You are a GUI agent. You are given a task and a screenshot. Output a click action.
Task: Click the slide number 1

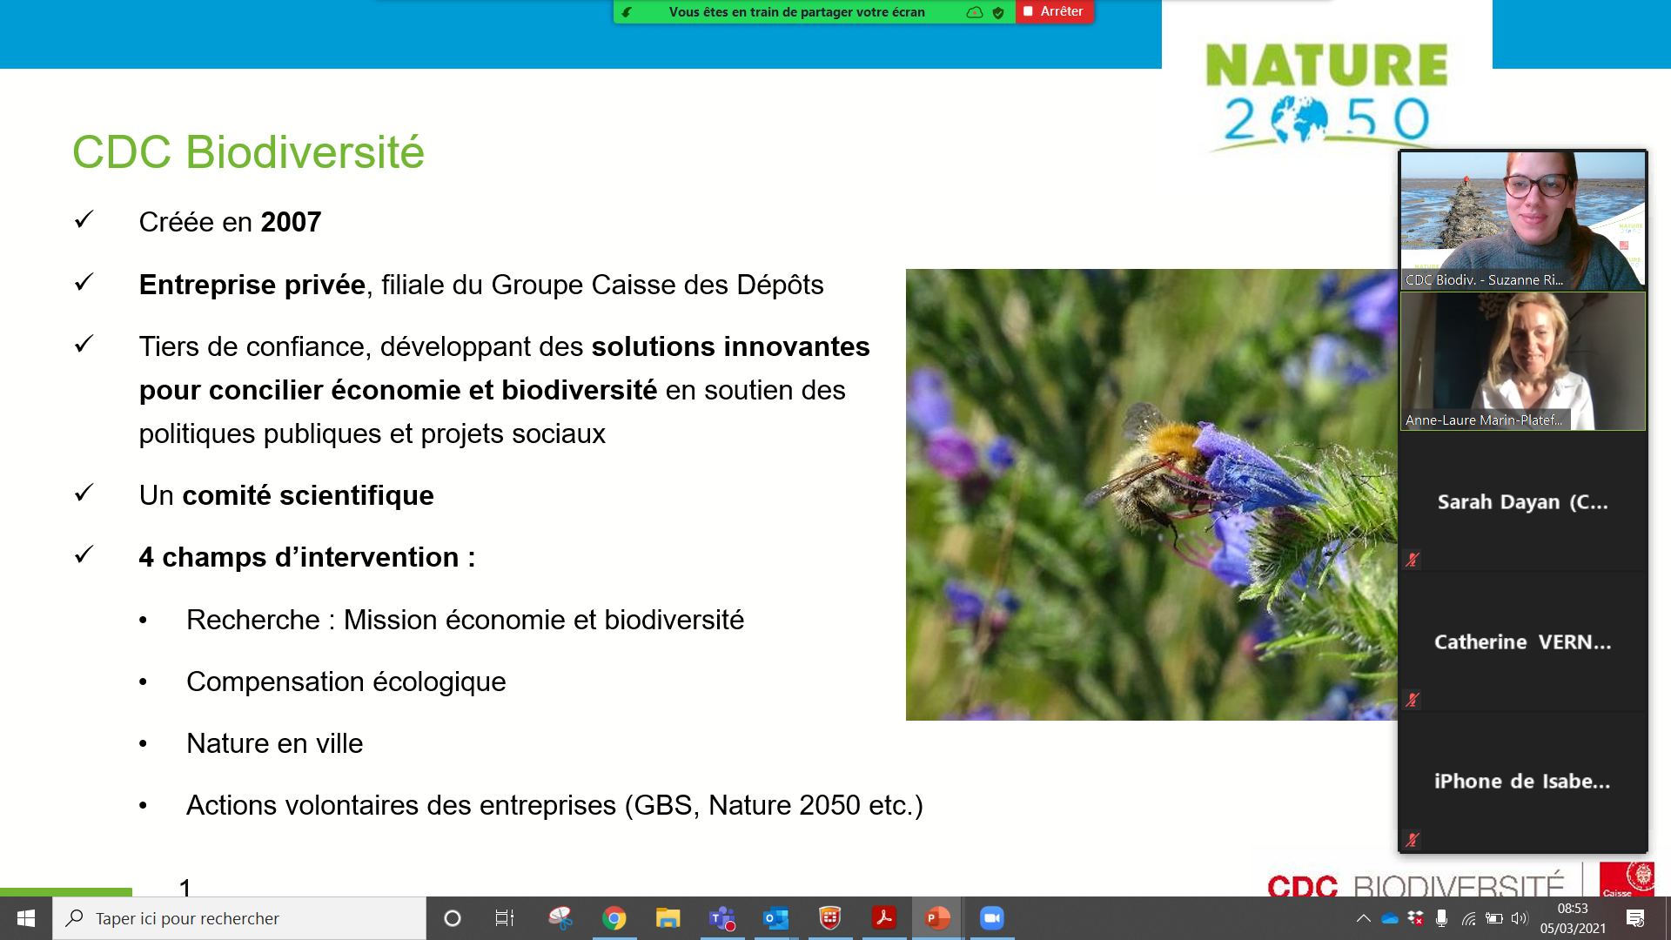(185, 887)
